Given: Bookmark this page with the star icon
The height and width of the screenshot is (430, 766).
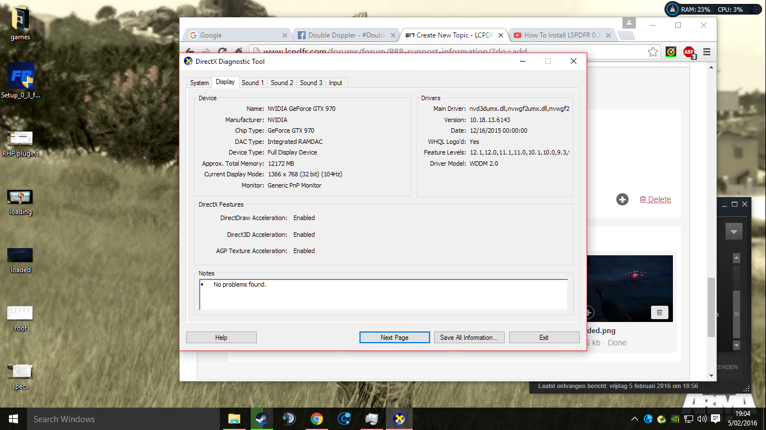Looking at the screenshot, I should (653, 52).
